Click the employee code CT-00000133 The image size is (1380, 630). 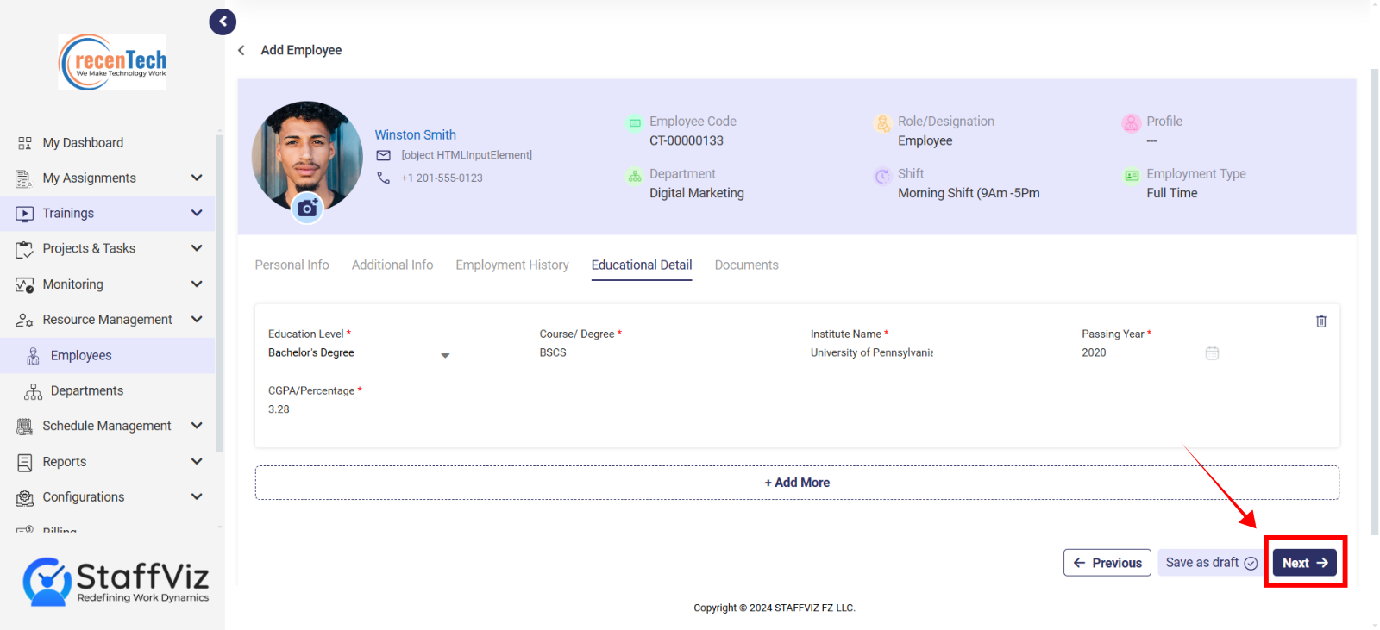(x=687, y=141)
